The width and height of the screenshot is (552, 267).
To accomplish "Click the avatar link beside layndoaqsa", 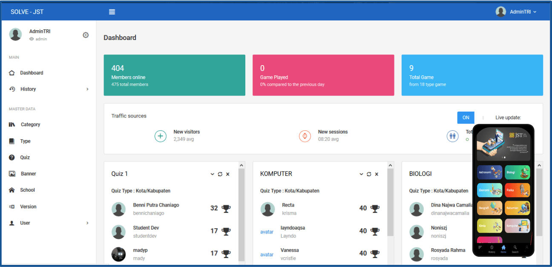I will tap(267, 232).
